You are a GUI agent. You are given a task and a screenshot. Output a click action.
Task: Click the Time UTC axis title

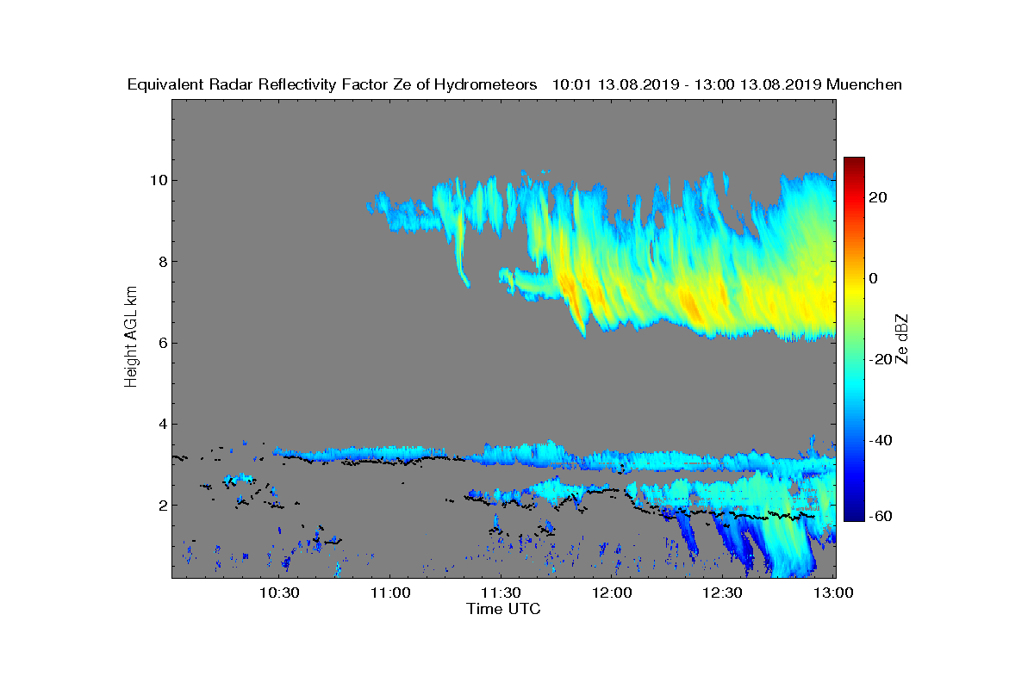point(504,609)
